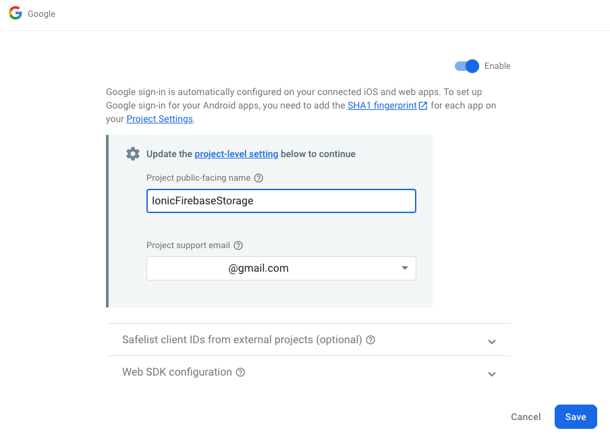Click the Safelist client IDs section title
The width and height of the screenshot is (610, 443).
coord(242,340)
